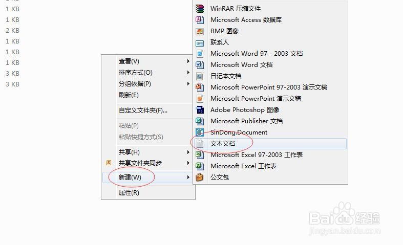Create new 日记本文档
This screenshot has width=403, height=245.
[x=270, y=76]
